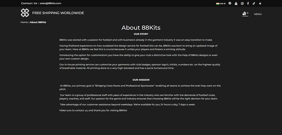Screen dimensions: 282x135
Task: Go to Home breadcrumb link
Action: (x=24, y=22)
